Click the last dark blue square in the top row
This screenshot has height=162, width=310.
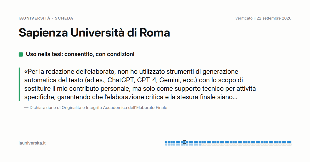click(x=290, y=142)
